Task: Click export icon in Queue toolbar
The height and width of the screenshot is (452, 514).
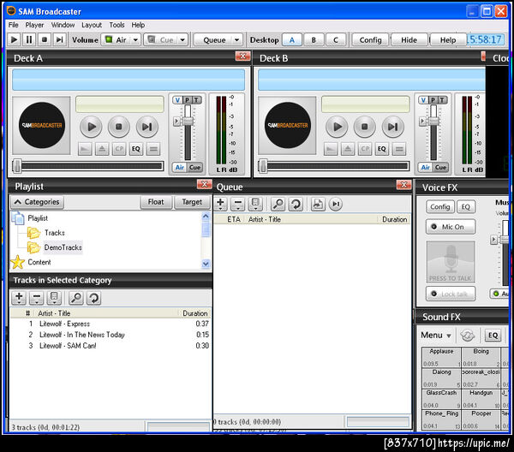Action: (x=318, y=204)
